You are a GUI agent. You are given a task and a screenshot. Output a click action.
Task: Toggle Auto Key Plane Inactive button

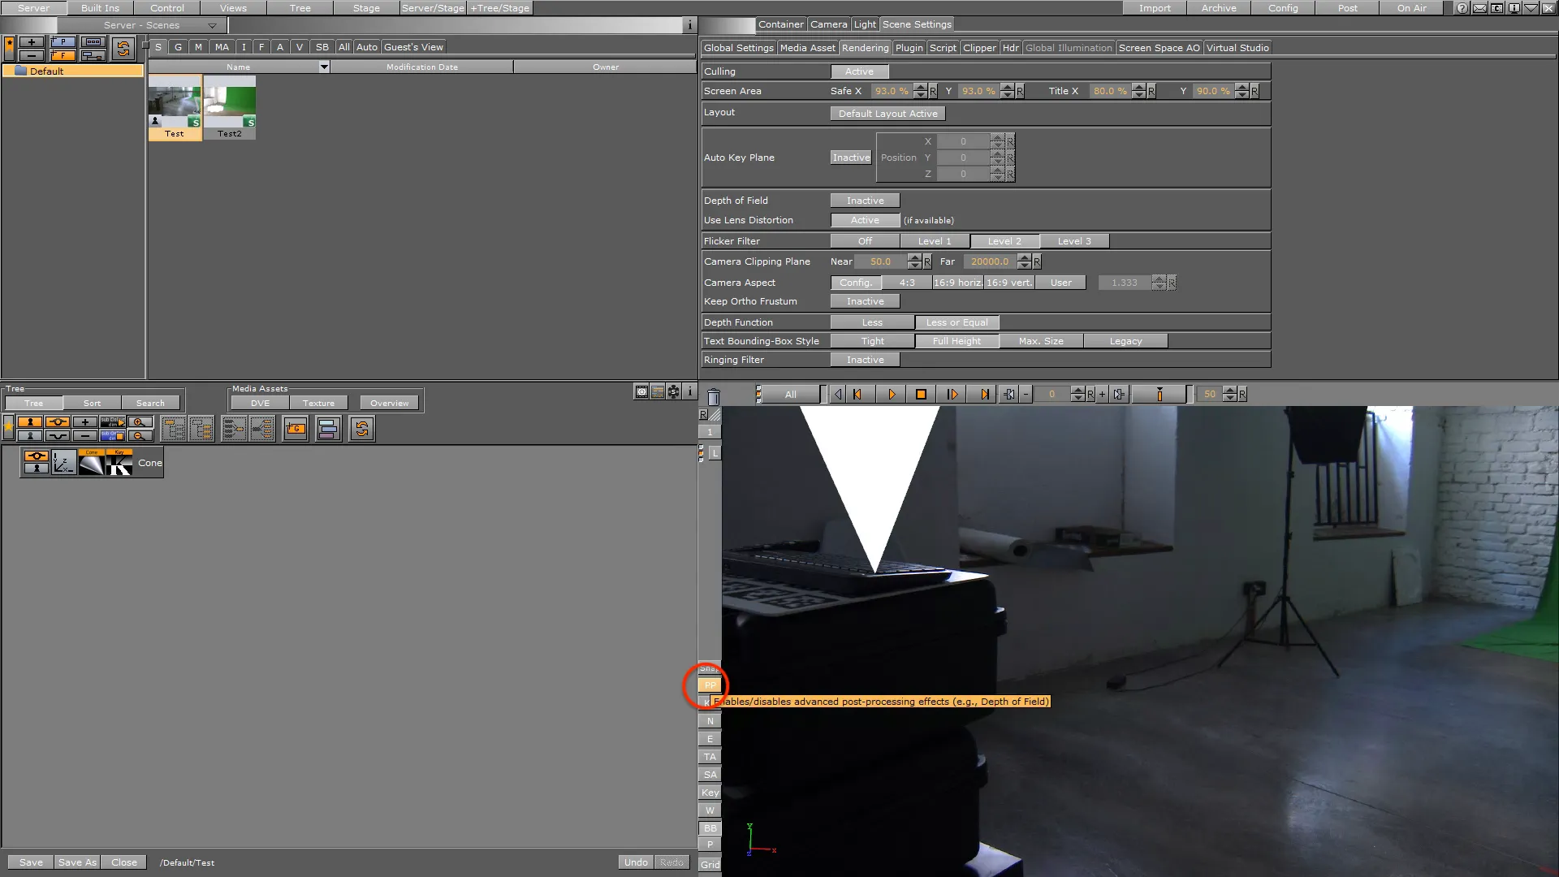coord(851,158)
